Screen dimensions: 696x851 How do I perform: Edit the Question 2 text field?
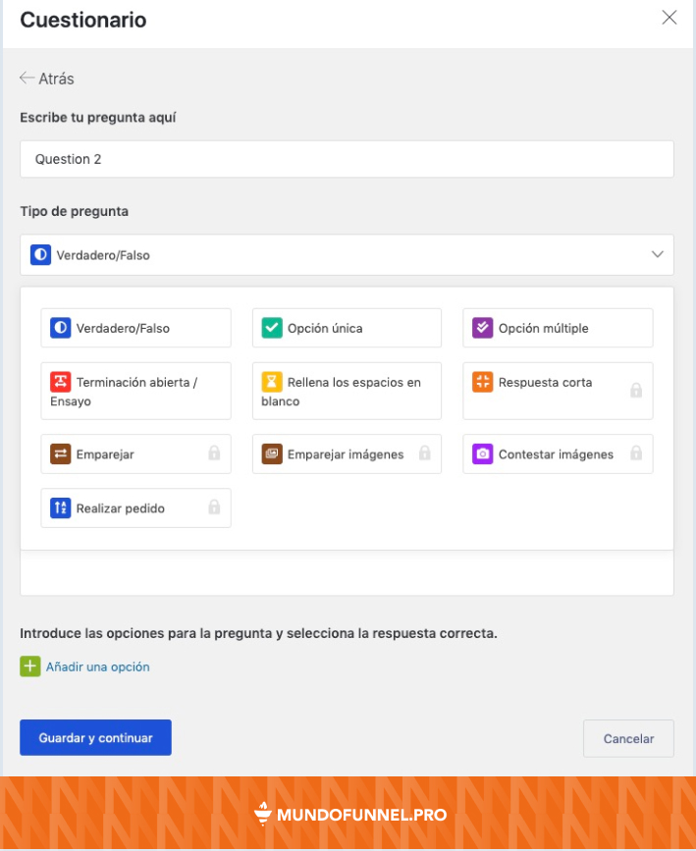click(347, 158)
